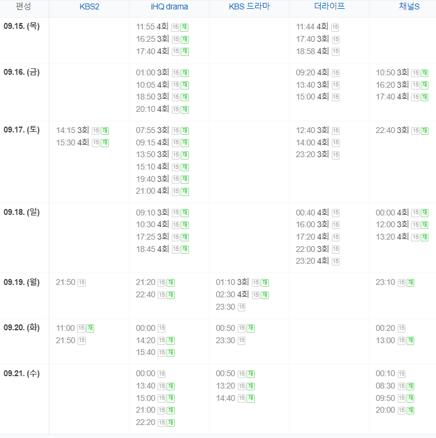The width and height of the screenshot is (436, 438).
Task: Click the 재 icon beside 14:15 3회 on KBS2
Action: (105, 131)
